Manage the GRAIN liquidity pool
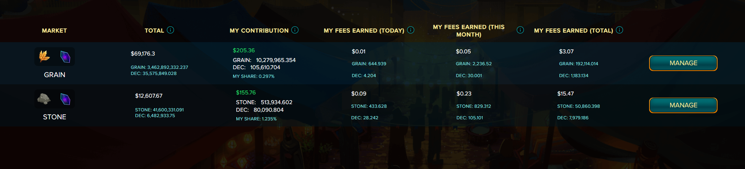The height and width of the screenshot is (169, 745). pos(683,63)
